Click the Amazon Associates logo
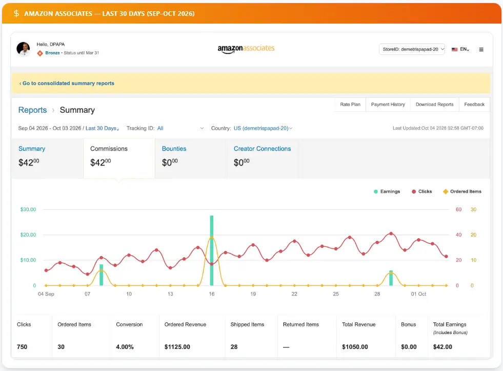503x371 pixels. click(246, 49)
